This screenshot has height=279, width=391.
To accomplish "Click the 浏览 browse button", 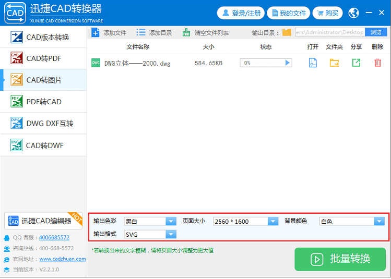I will (376, 32).
